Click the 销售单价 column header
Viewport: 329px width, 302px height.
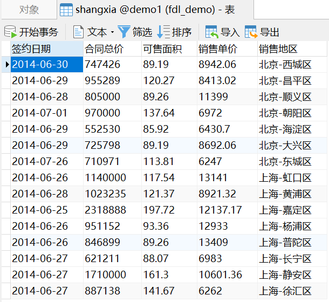tap(227, 49)
